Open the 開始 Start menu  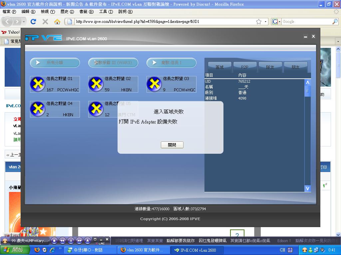(x=15, y=250)
